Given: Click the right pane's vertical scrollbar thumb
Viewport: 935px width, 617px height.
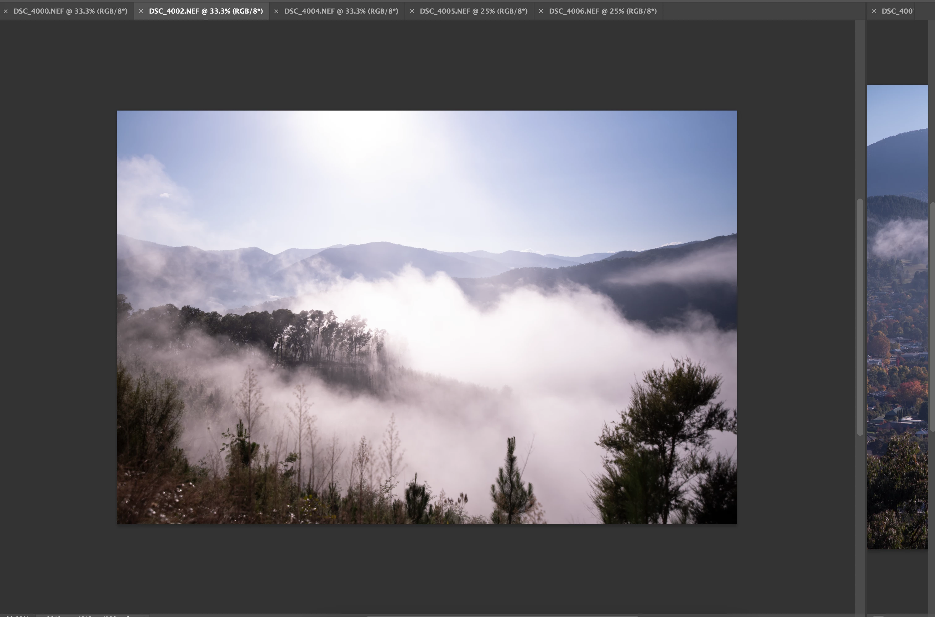Looking at the screenshot, I should pyautogui.click(x=932, y=317).
